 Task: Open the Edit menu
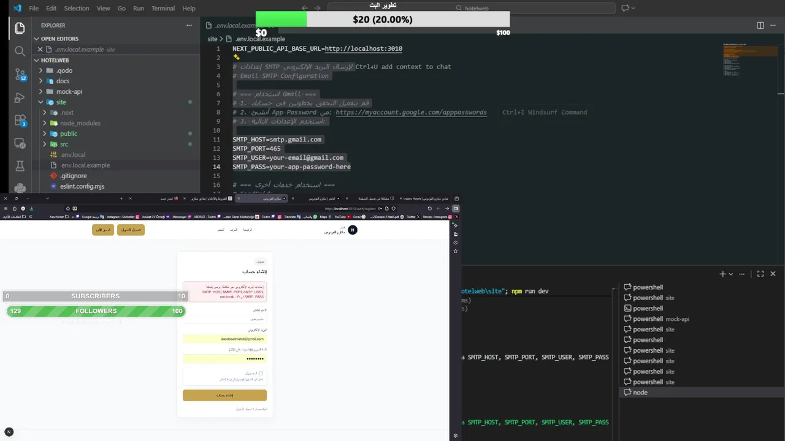click(x=51, y=8)
